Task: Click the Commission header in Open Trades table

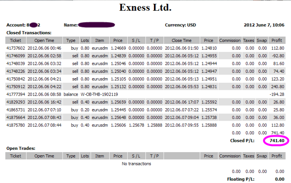Action: pyautogui.click(x=230, y=156)
